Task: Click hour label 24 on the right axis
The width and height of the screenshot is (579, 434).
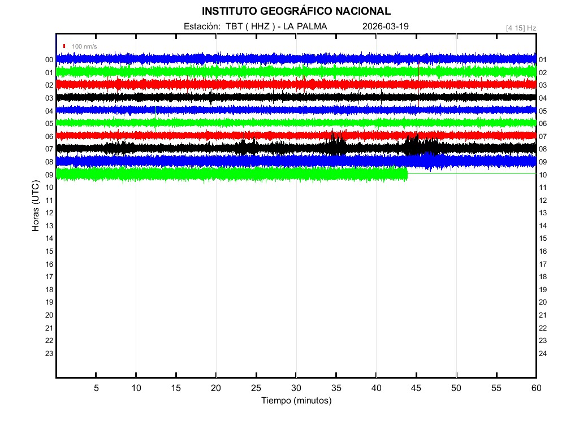Action: 543,354
